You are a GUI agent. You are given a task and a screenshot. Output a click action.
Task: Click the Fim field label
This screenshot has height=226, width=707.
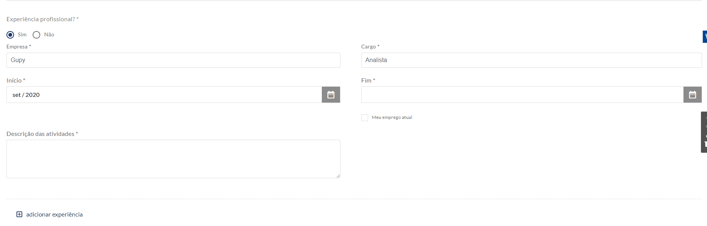(x=366, y=81)
